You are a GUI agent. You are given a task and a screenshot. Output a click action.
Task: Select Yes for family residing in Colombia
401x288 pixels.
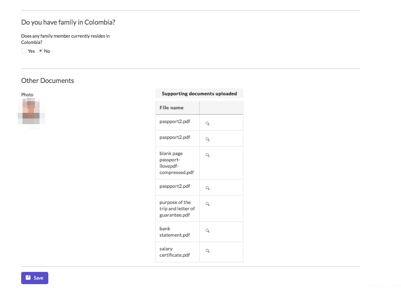point(24,51)
